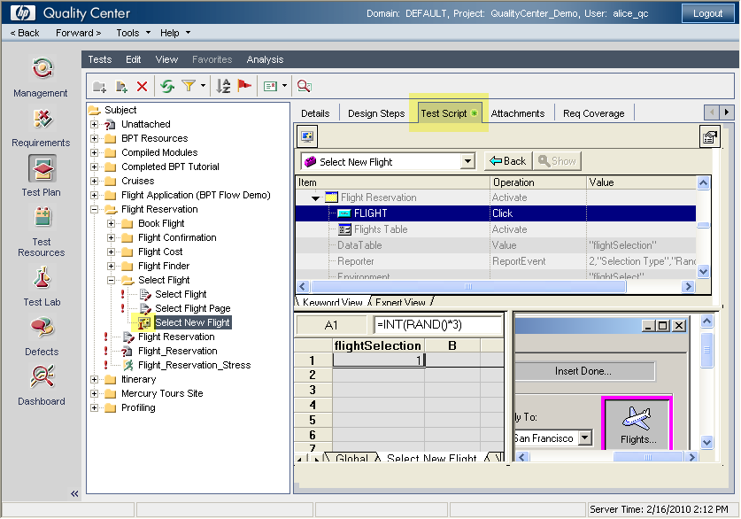Viewport: 741px width, 519px height.
Task: Click the Logout button
Action: pos(707,13)
